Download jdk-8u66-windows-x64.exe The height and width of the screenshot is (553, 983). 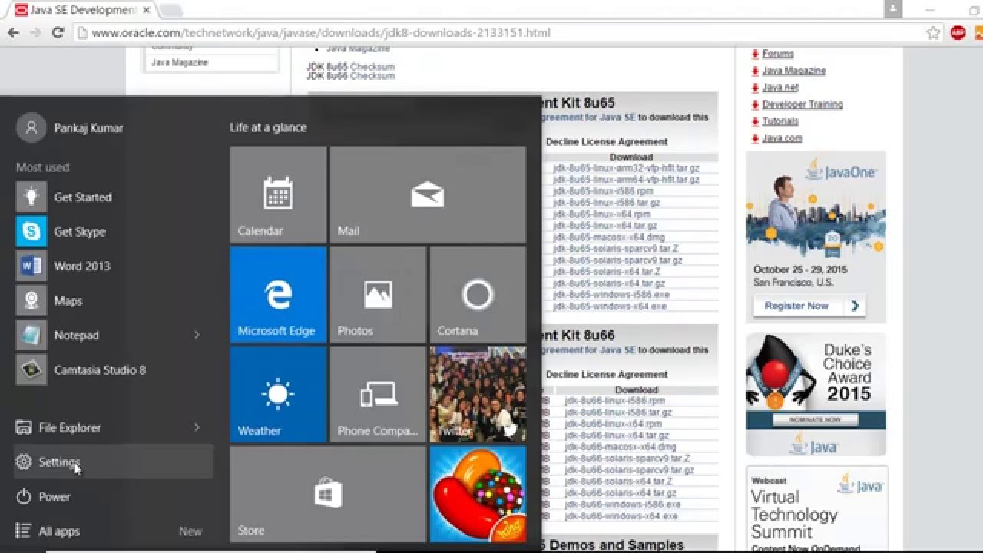621,516
